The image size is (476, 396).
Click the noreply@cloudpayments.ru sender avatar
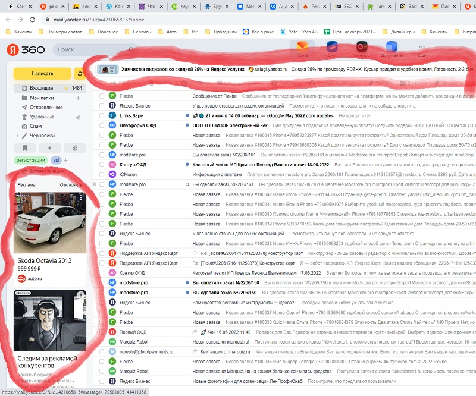(112, 351)
